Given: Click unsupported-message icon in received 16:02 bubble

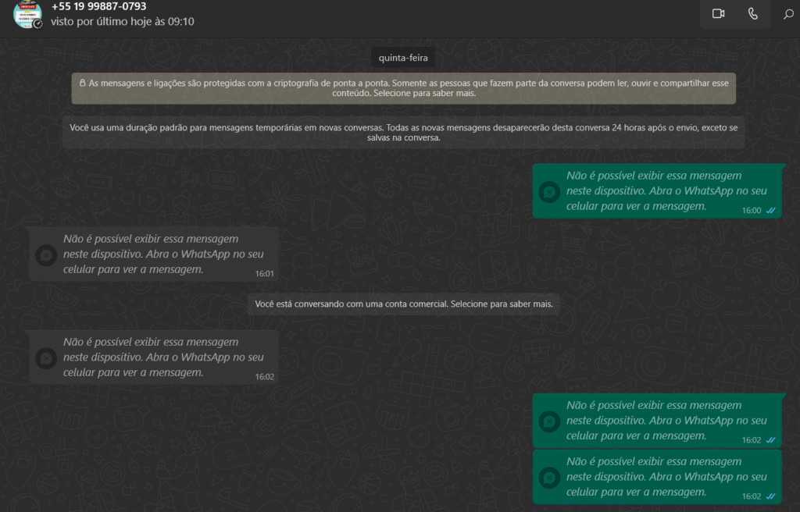Looking at the screenshot, I should pos(46,357).
